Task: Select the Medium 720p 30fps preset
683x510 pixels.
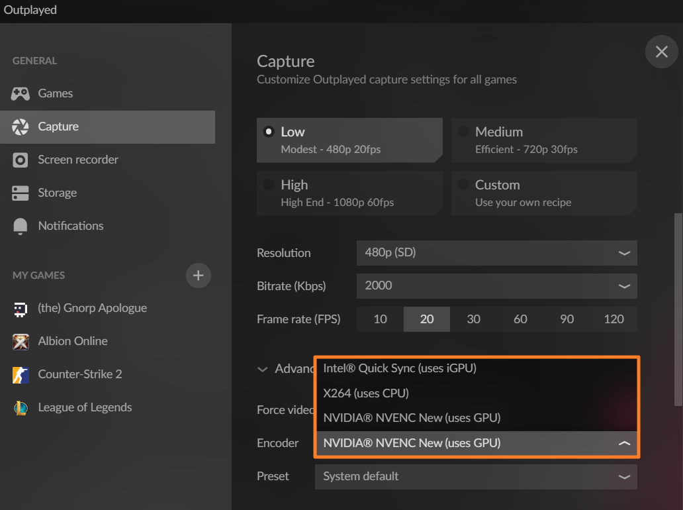Action: click(544, 140)
